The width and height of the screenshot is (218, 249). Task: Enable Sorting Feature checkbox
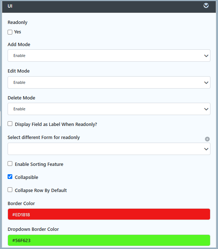(10, 164)
